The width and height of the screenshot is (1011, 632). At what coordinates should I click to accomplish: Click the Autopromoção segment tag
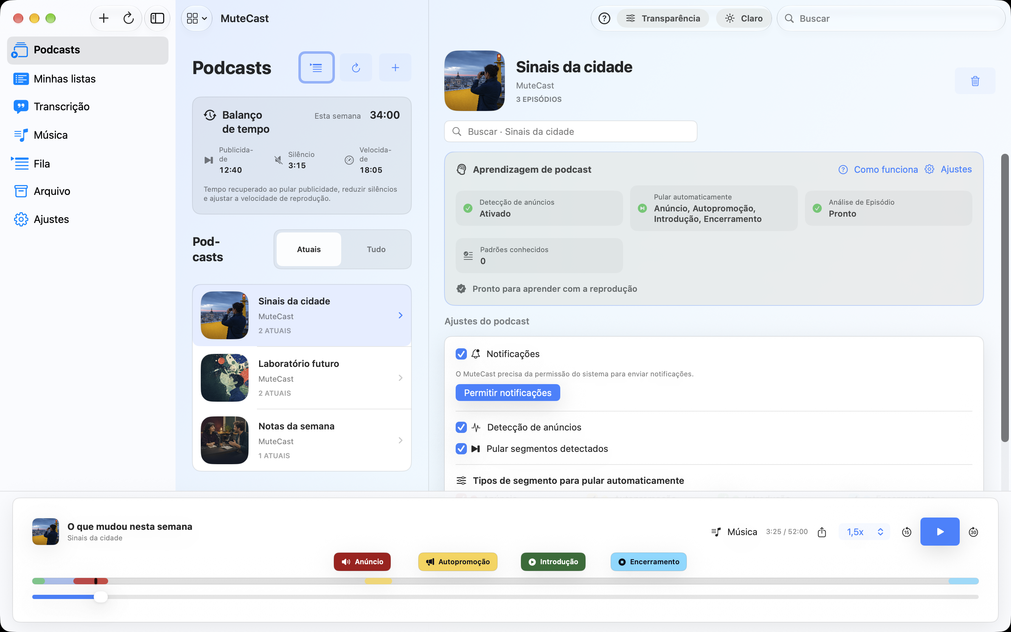[x=458, y=562]
